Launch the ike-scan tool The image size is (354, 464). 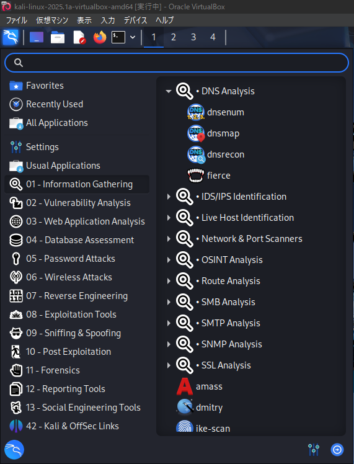click(203, 427)
